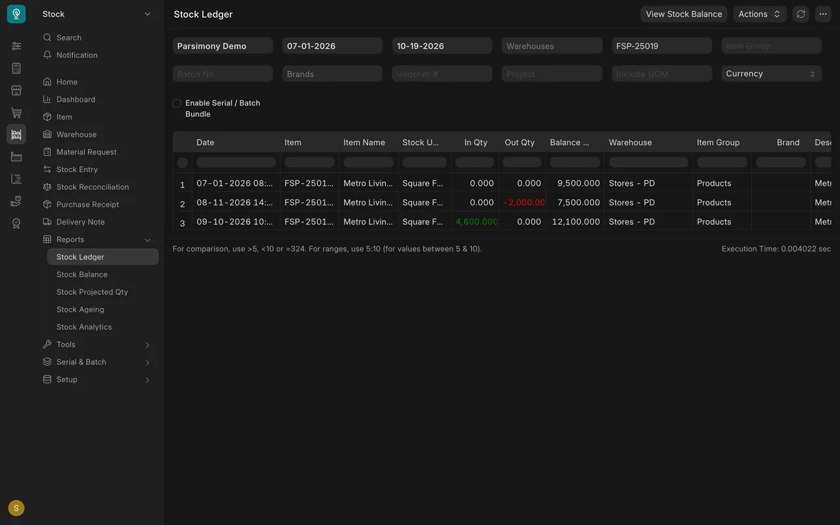Open the Projects icon in left rail

(x=16, y=179)
